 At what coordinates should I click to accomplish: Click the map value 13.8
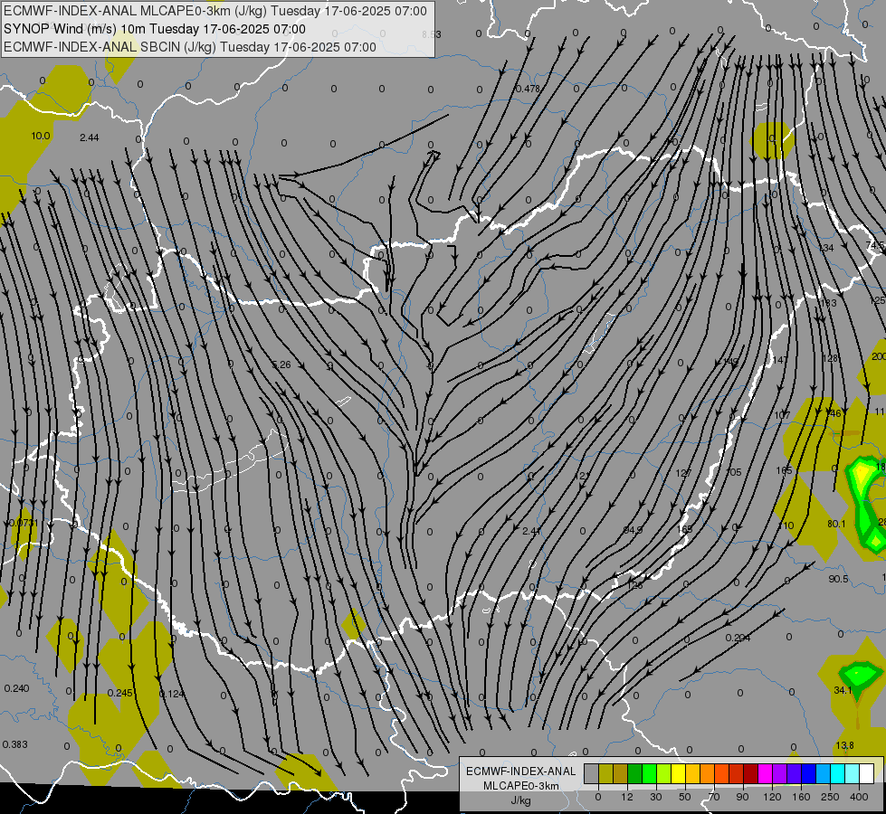click(844, 745)
